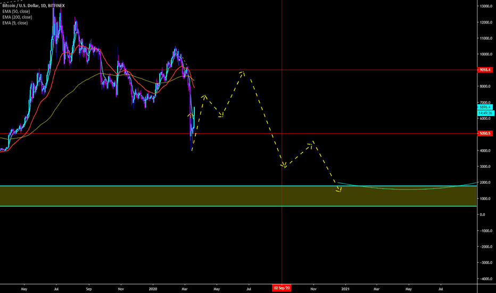This screenshot has height=293, width=496.
Task: Click the 9018.4 red price label
Action: [x=485, y=70]
